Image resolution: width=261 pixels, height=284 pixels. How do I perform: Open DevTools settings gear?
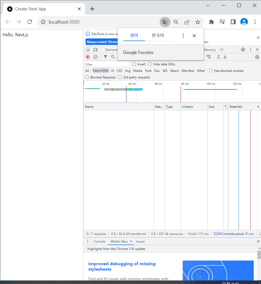pos(243,50)
